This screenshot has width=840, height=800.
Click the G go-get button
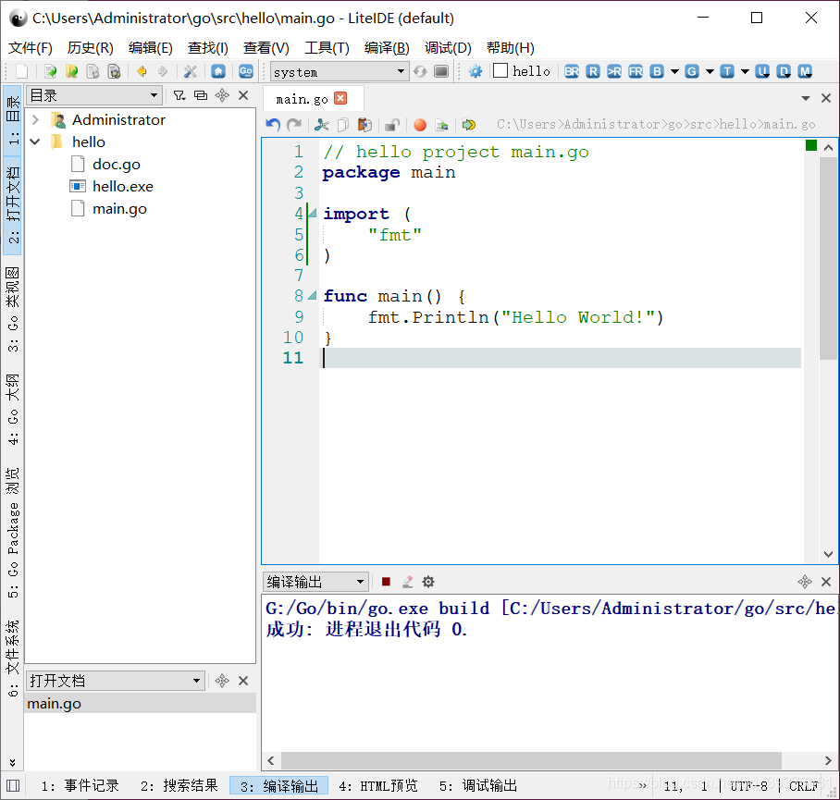pyautogui.click(x=692, y=71)
